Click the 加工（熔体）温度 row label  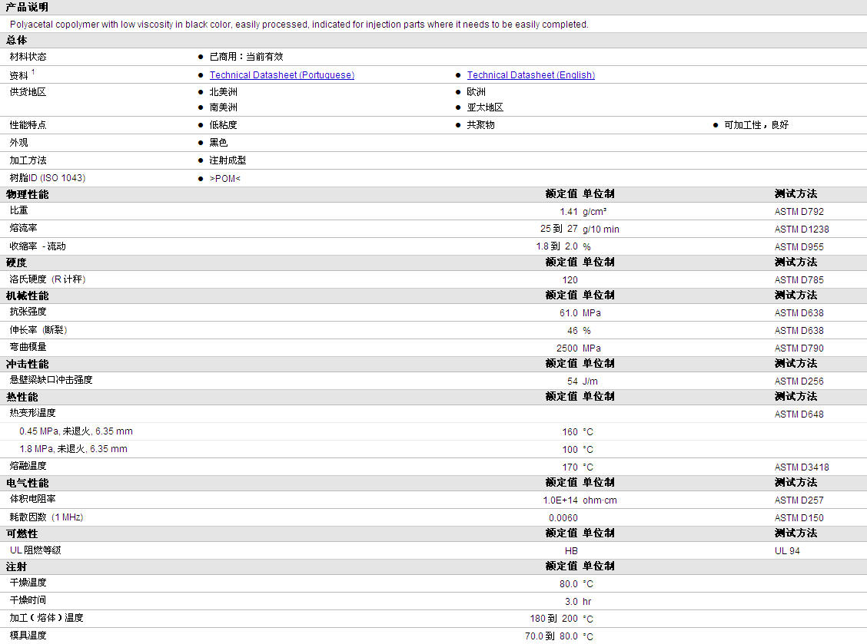pyautogui.click(x=46, y=618)
